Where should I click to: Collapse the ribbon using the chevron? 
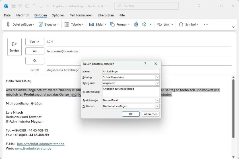coord(233,27)
